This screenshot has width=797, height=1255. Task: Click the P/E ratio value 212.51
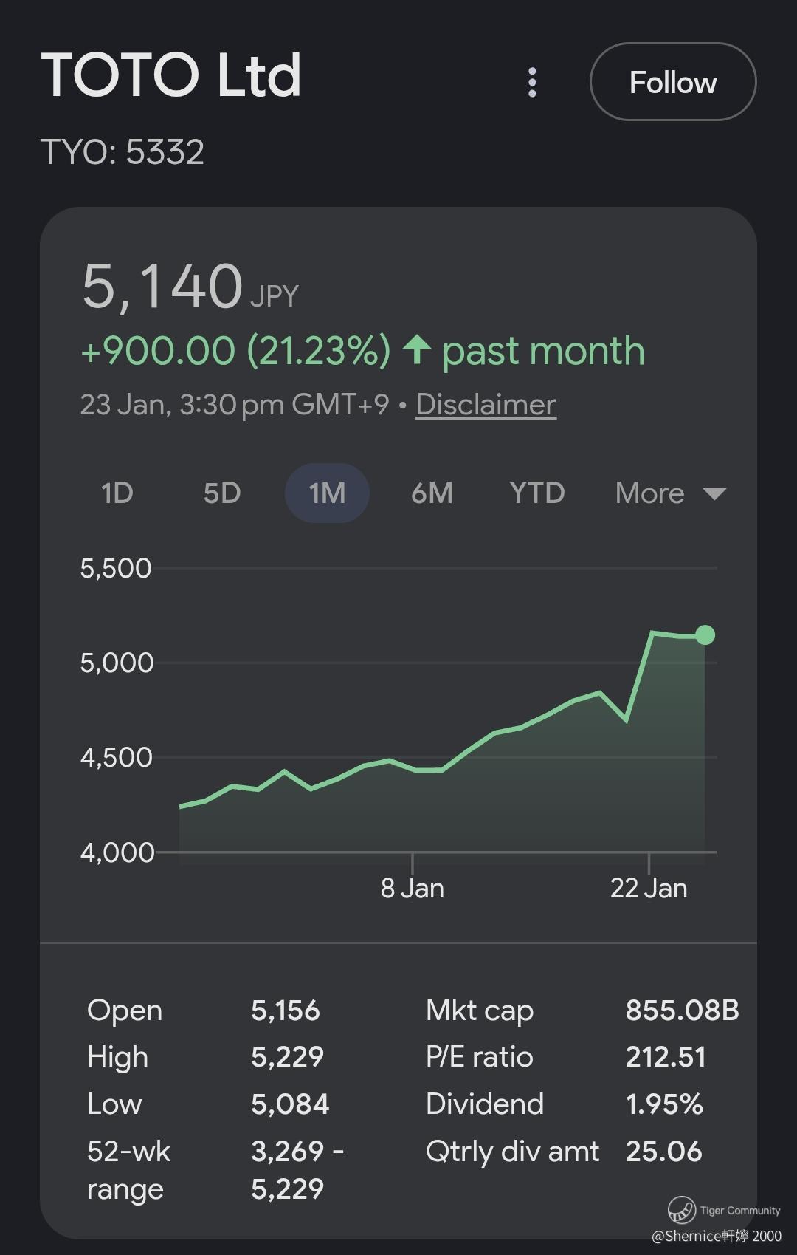(666, 1057)
